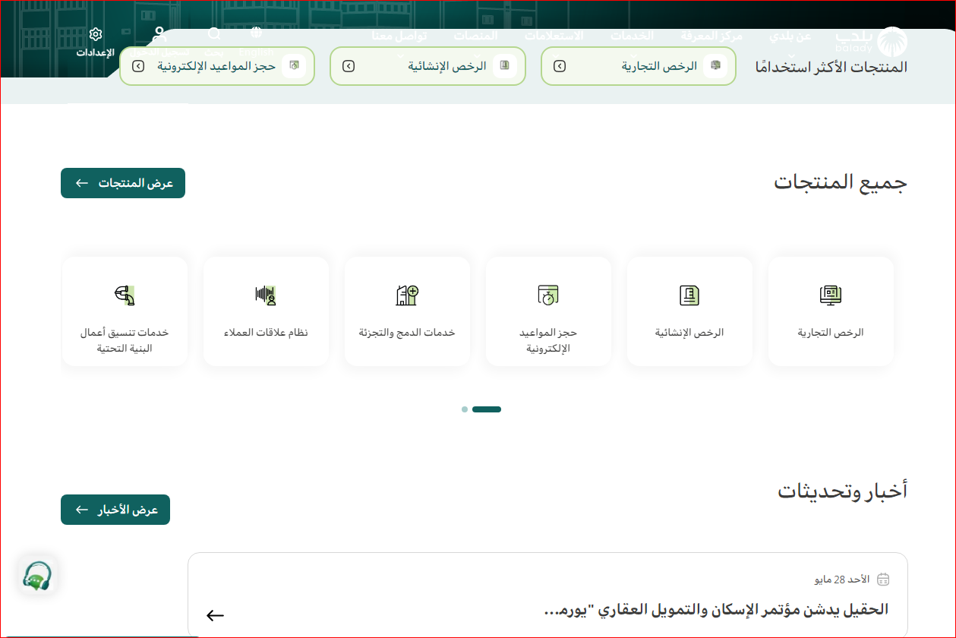The width and height of the screenshot is (956, 638).
Task: Expand the الرخص التجارية quick-access chevron
Action: click(x=560, y=66)
